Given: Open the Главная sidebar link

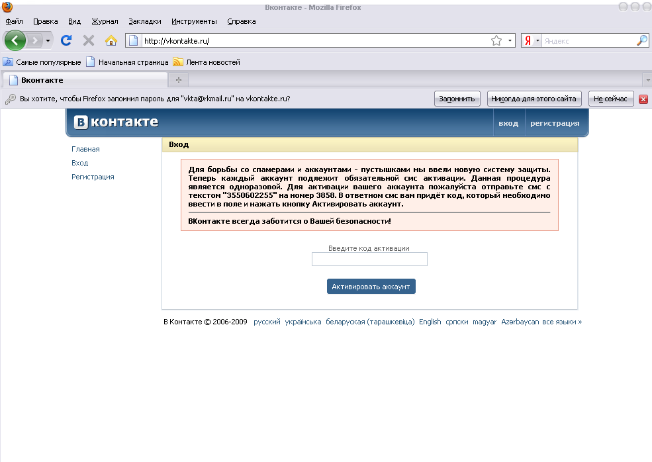Looking at the screenshot, I should click(x=85, y=149).
